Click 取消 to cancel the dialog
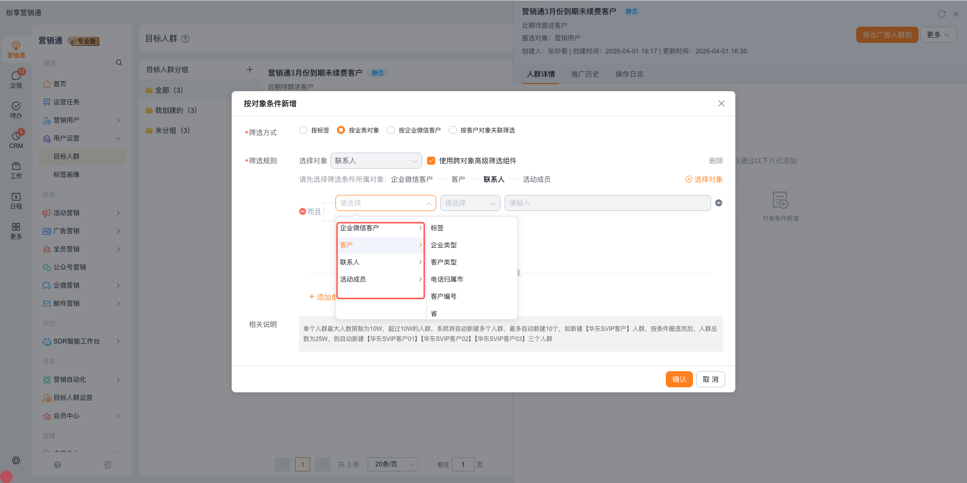 coord(711,379)
